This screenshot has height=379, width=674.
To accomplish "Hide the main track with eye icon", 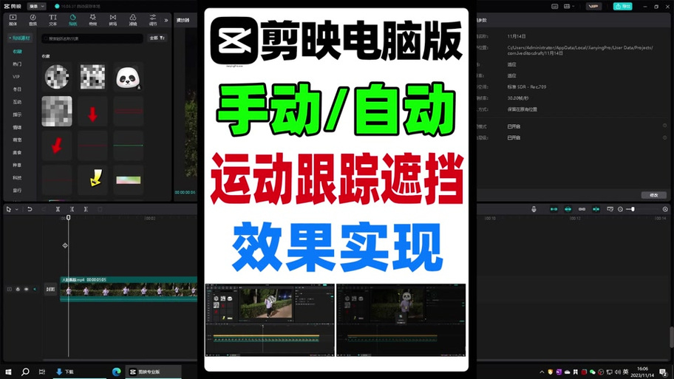I will coord(26,289).
